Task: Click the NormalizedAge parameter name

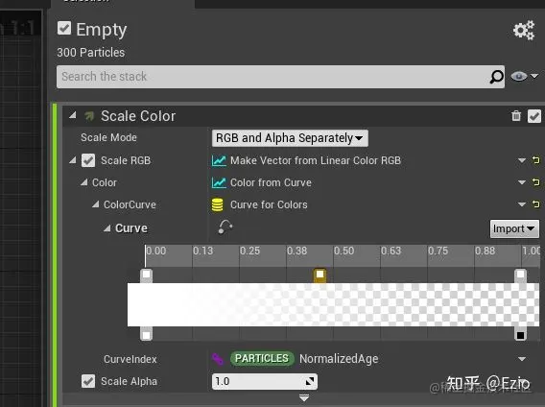Action: 339,359
